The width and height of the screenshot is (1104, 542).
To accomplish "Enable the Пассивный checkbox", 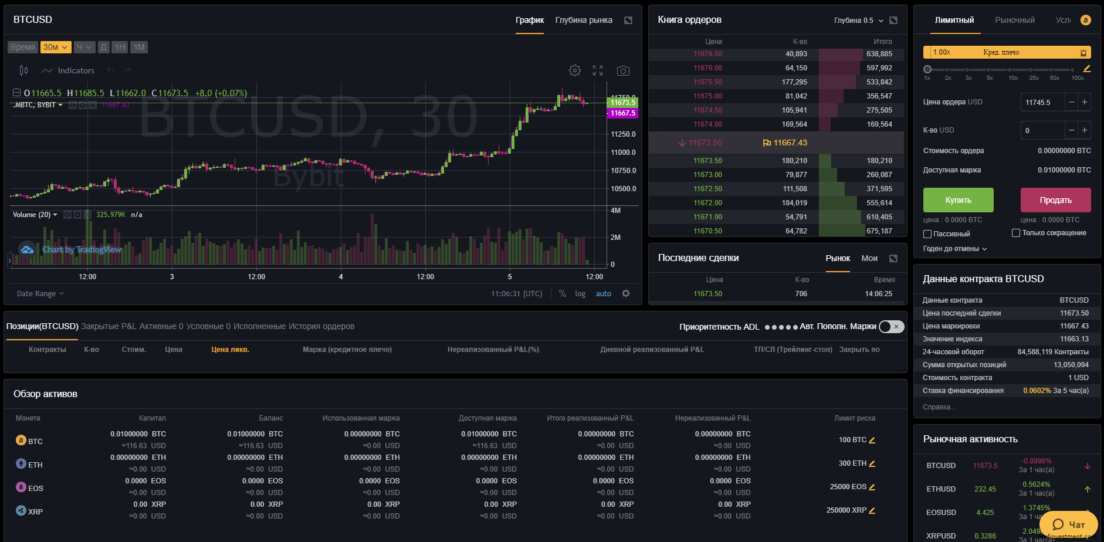I will [927, 234].
